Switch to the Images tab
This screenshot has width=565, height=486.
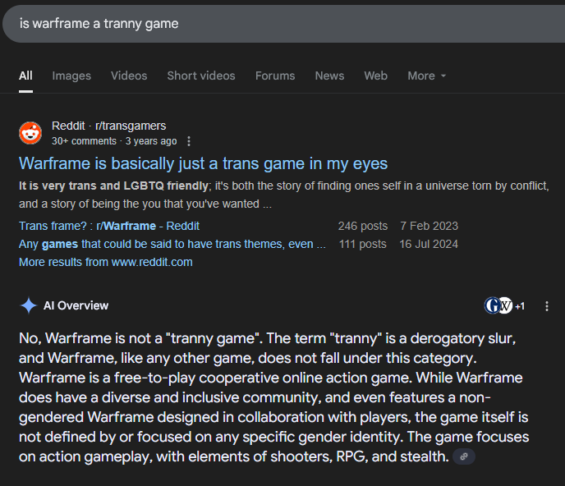click(x=71, y=76)
